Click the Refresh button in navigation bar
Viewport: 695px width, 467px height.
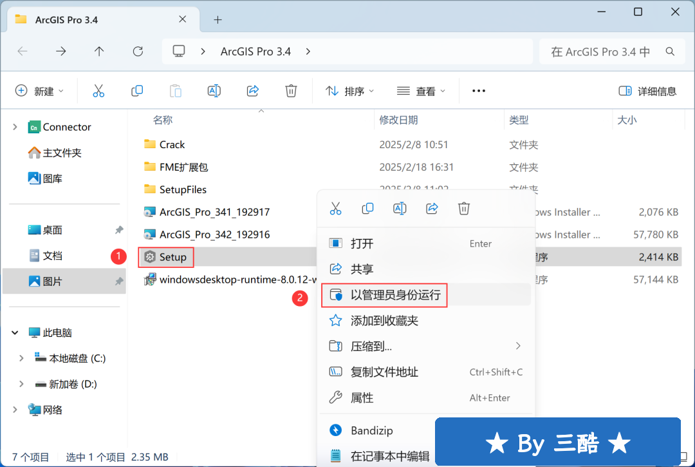[x=138, y=52]
